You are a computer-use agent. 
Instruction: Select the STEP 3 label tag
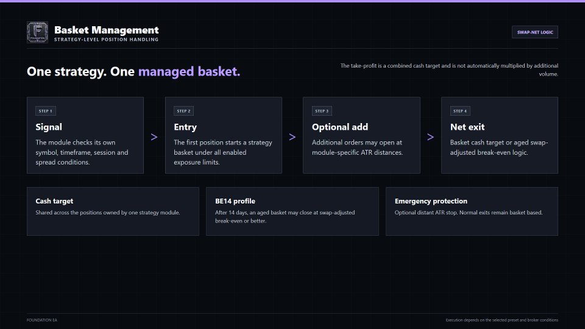coord(322,111)
